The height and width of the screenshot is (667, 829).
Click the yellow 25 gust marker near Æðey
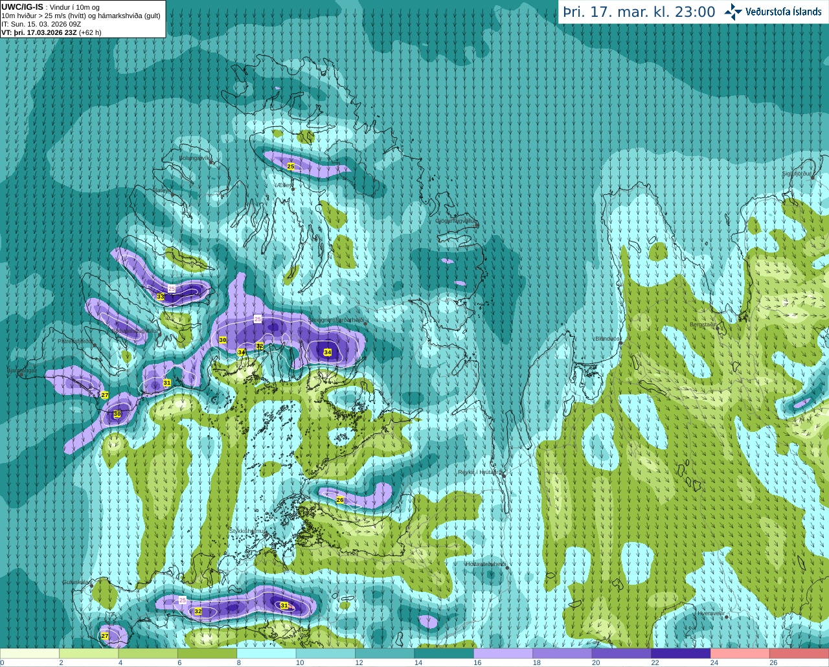click(291, 167)
